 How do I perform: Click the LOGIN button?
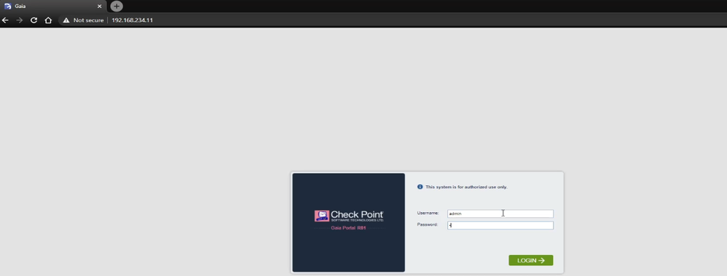(530, 260)
